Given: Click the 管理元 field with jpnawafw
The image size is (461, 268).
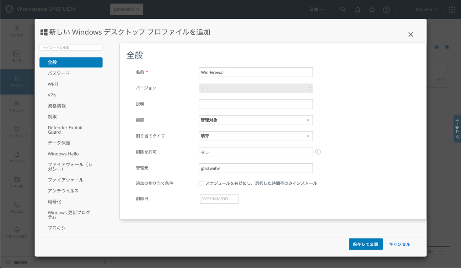Looking at the screenshot, I should pos(256,168).
